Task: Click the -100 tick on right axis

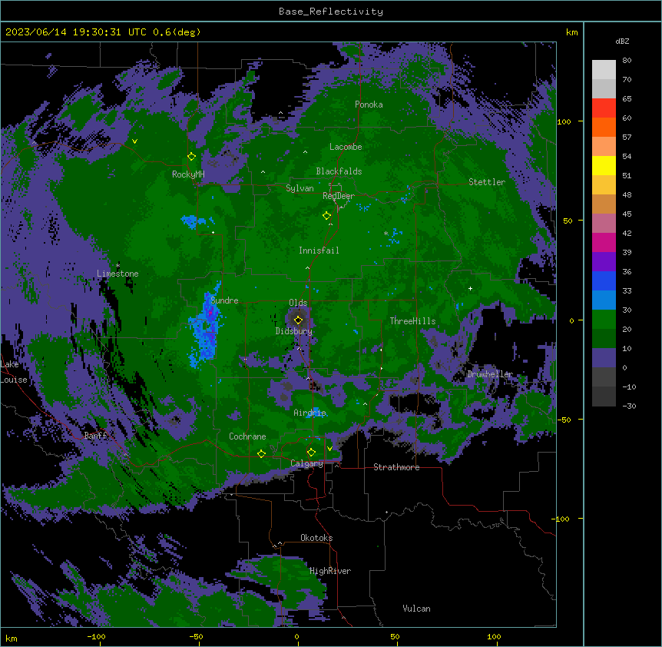Action: pos(561,519)
